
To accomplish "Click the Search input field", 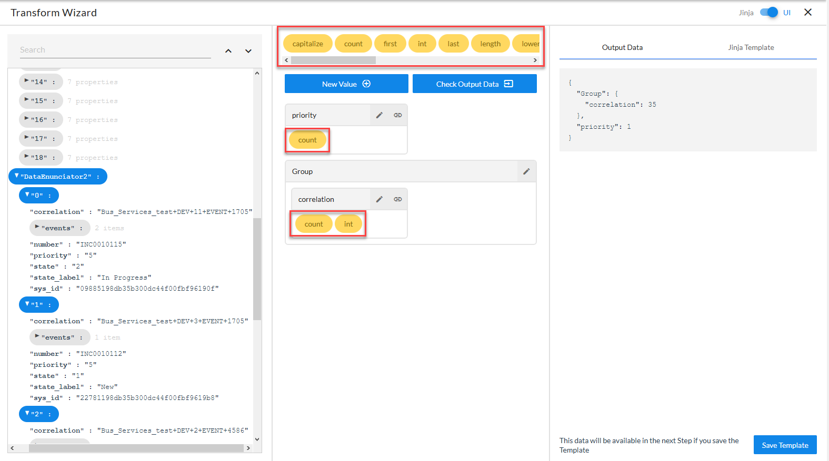I will [x=115, y=50].
